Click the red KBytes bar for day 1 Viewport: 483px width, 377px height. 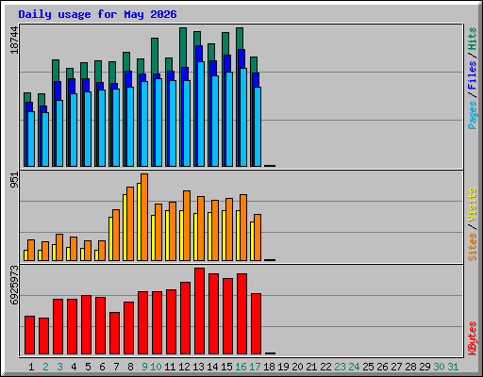click(x=29, y=336)
